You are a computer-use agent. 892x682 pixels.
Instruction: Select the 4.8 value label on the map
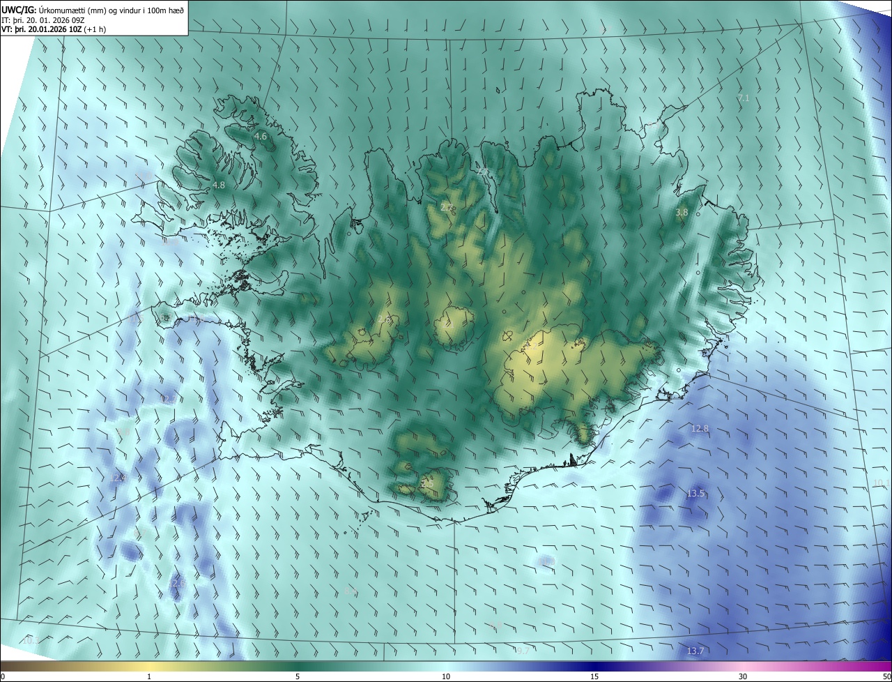click(x=219, y=185)
